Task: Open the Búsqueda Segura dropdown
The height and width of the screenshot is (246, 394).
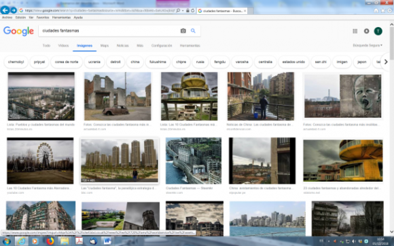Action: coord(368,45)
